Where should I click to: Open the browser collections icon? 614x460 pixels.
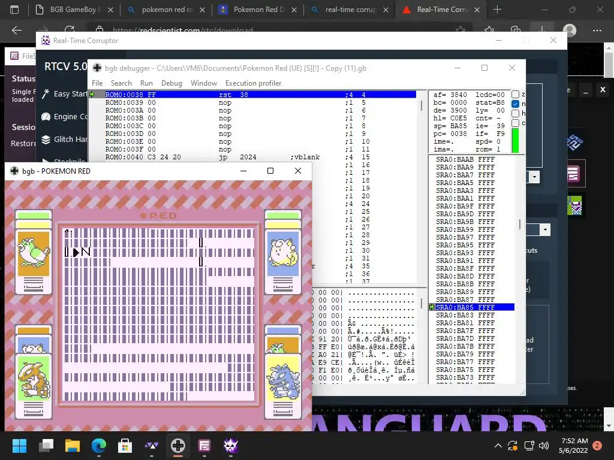pos(516,30)
